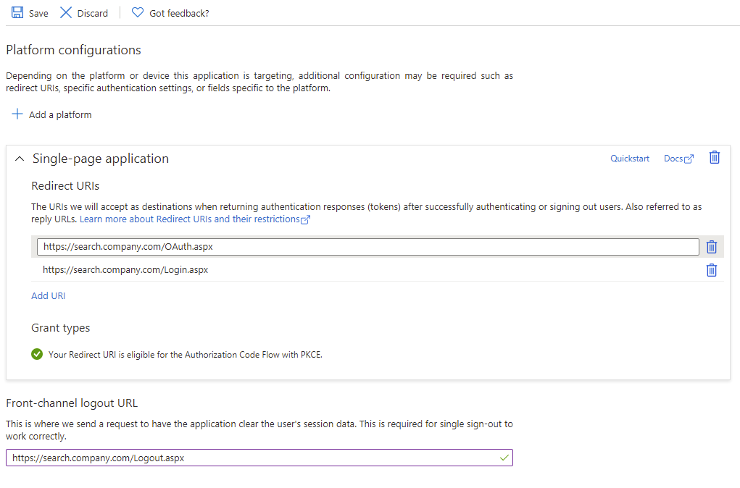This screenshot has width=740, height=488.
Task: Open Learn more about Redirect URIs link
Action: coord(190,219)
